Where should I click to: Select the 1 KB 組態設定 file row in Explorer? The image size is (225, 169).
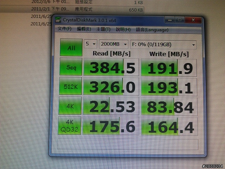tap(72, 2)
